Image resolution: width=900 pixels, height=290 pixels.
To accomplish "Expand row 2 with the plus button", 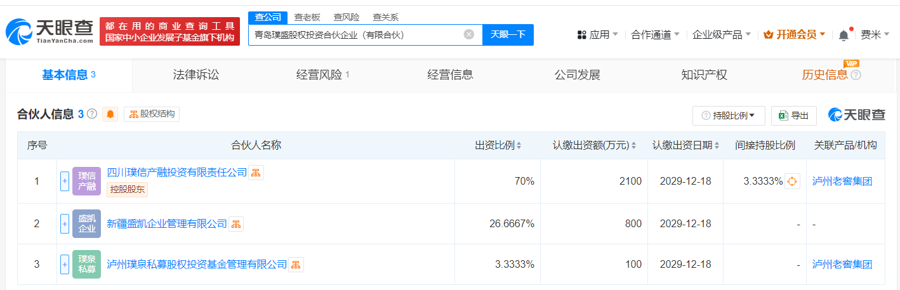I will click(65, 223).
